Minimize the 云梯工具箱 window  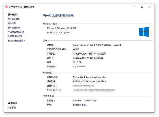[134, 7]
